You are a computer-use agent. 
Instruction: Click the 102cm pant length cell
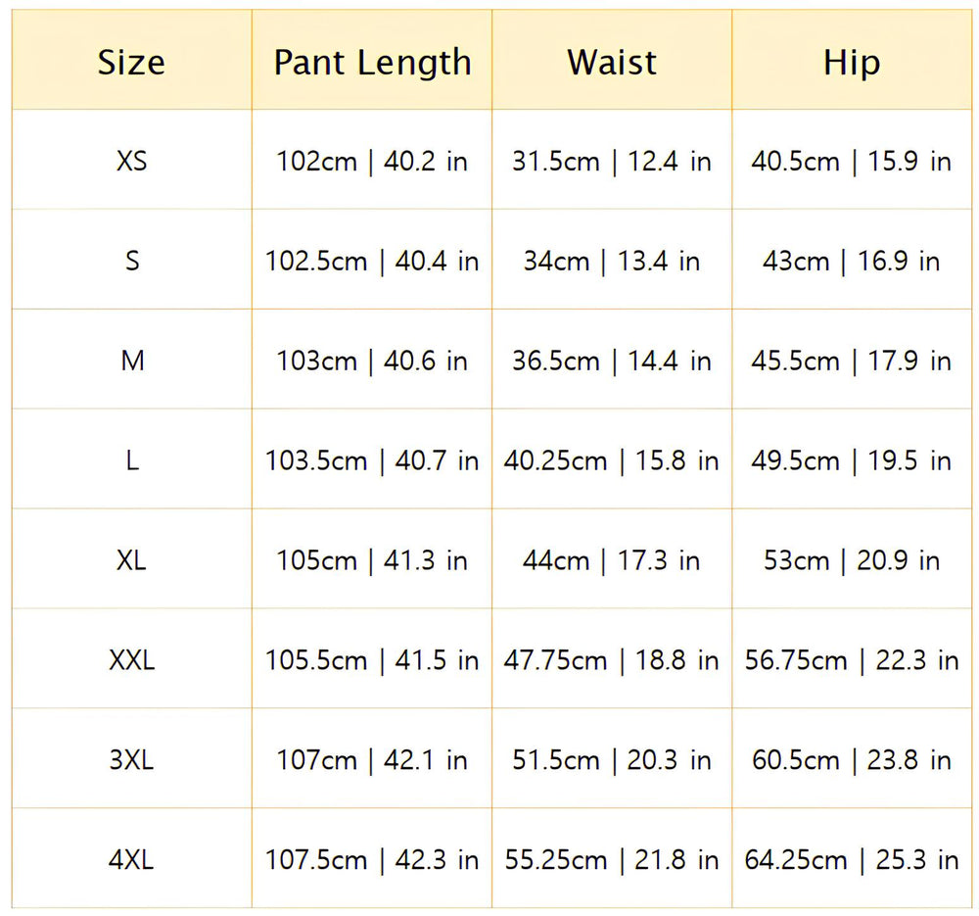pyautogui.click(x=372, y=161)
